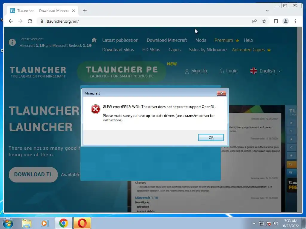The height and width of the screenshot is (229, 306).
Task: Reload the tlauncher.org page
Action: coord(30,21)
